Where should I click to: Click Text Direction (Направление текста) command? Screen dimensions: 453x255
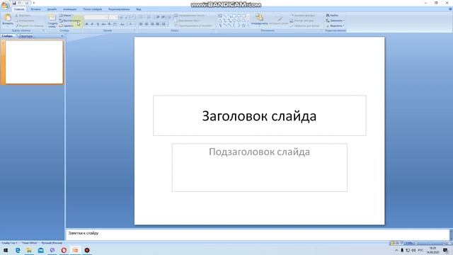pyautogui.click(x=190, y=16)
